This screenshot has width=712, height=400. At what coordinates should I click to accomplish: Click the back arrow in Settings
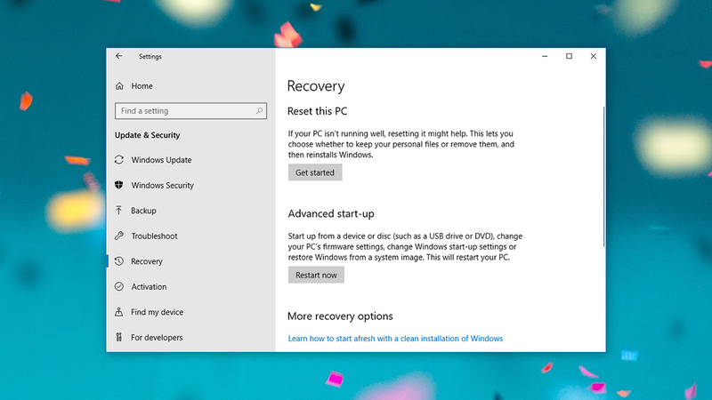(x=119, y=56)
